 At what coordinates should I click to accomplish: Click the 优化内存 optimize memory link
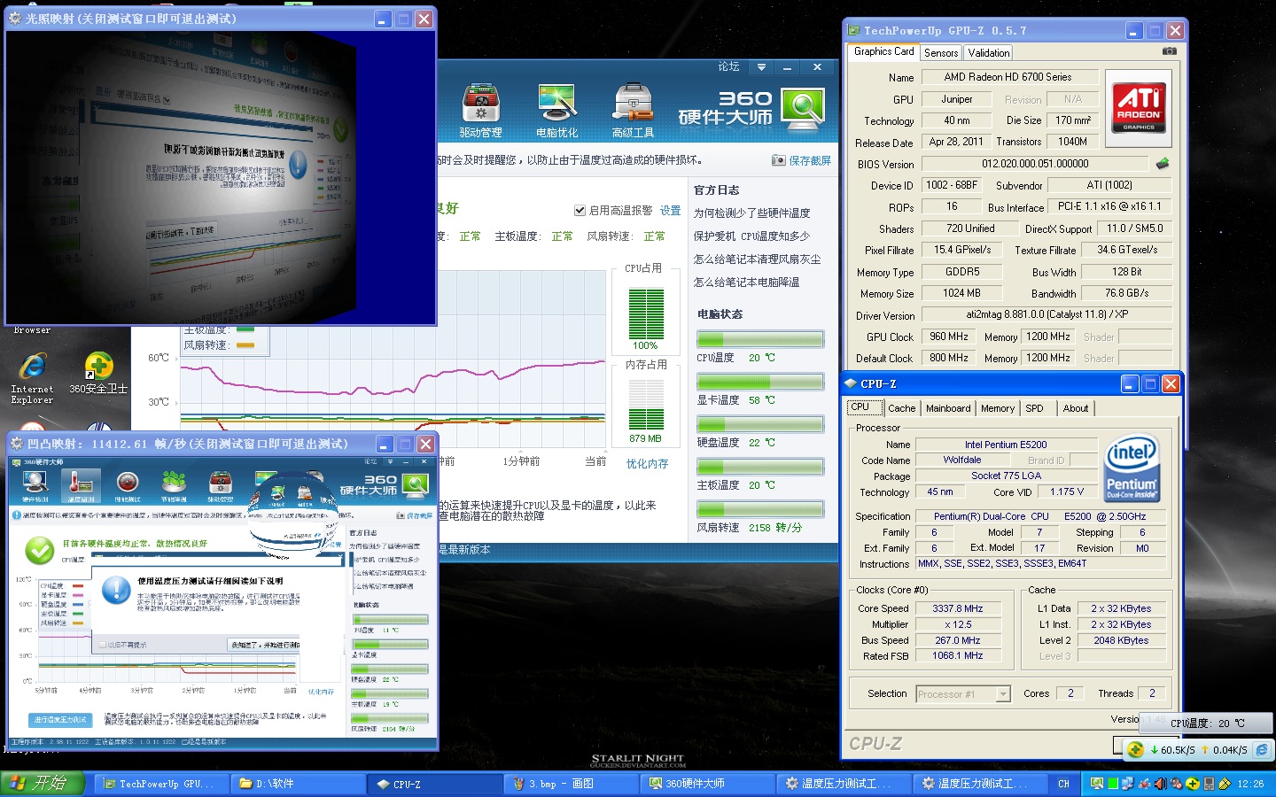point(647,464)
